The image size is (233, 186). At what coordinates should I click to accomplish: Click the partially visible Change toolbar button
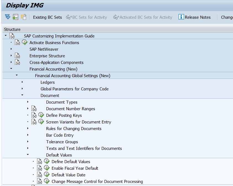point(227,17)
